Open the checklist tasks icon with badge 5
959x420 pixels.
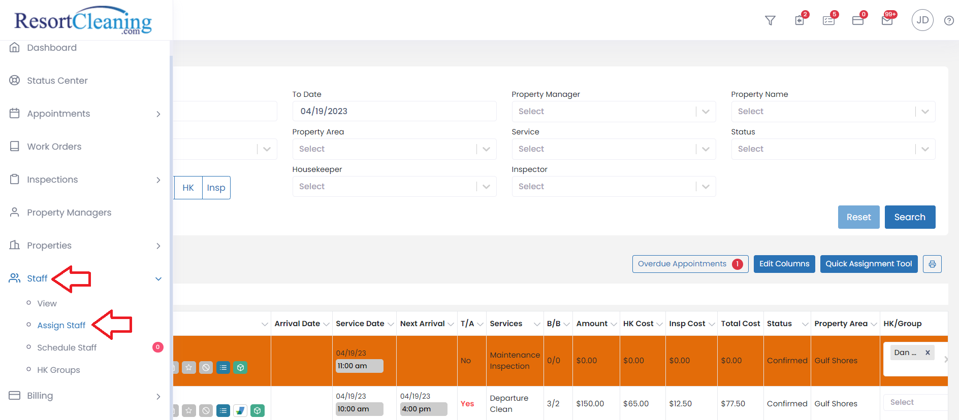[828, 20]
